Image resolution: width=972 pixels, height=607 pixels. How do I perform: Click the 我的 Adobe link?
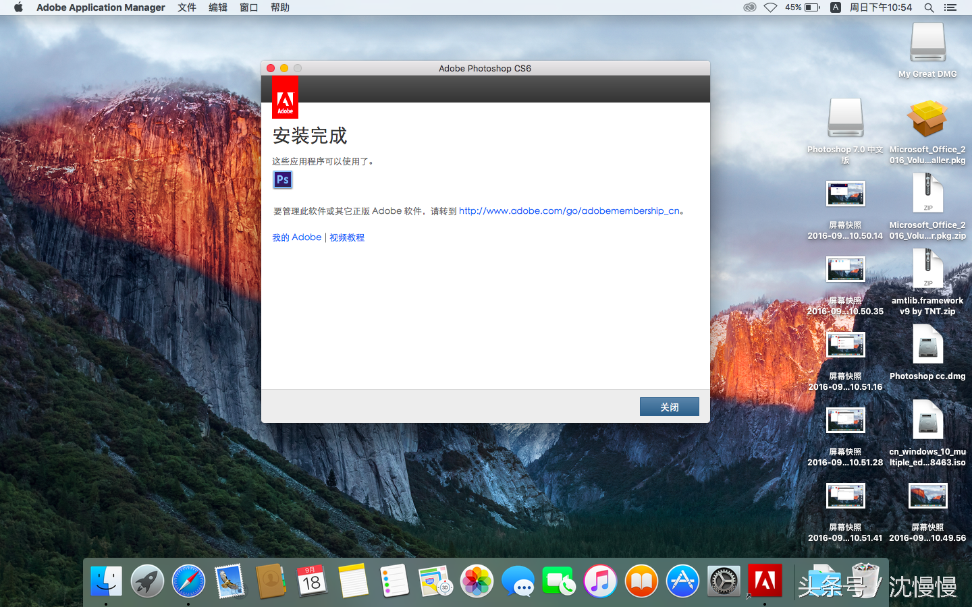(297, 237)
